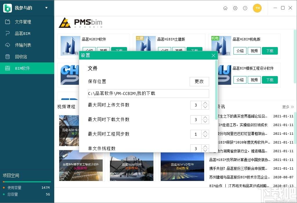The width and height of the screenshot is (297, 203).
Task: Open 品茗BIM in the sidebar
Action: tap(27, 33)
